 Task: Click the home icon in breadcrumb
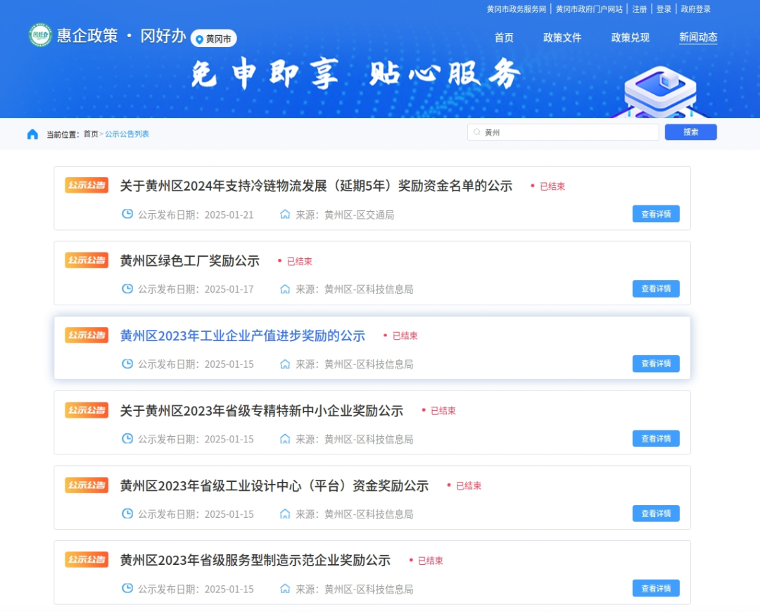pyautogui.click(x=32, y=134)
